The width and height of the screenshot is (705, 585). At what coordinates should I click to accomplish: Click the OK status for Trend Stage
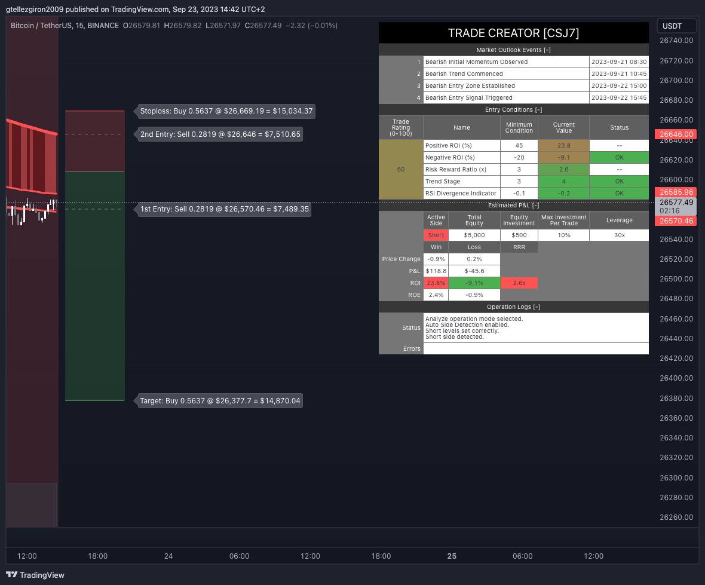619,181
